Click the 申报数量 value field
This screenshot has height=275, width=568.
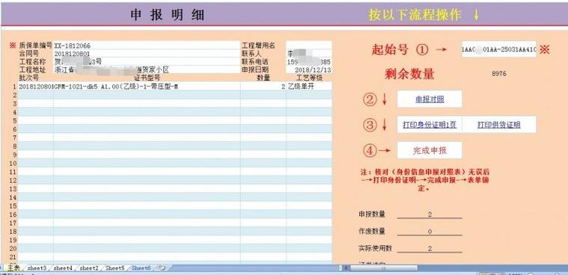click(x=430, y=214)
